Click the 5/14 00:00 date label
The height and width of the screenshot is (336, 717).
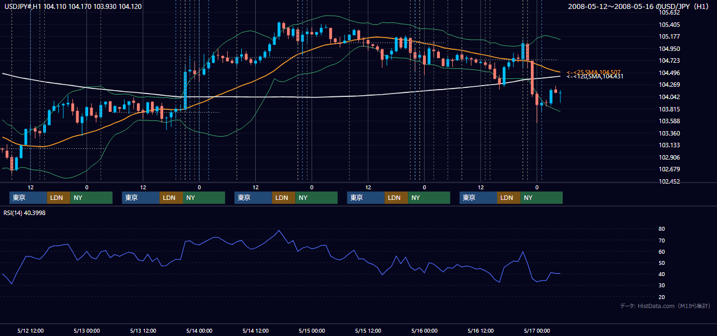pyautogui.click(x=199, y=330)
